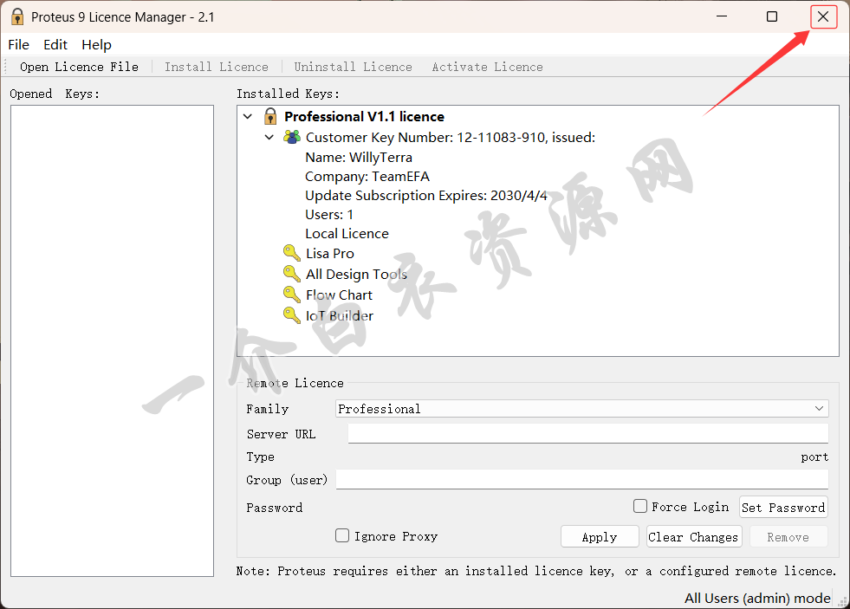Click the padlock icon beside Professional V1.1 licence
The width and height of the screenshot is (850, 609).
click(x=270, y=116)
